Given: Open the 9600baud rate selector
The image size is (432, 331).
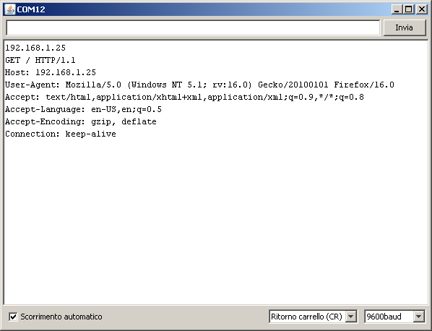Looking at the screenshot, I should [394, 317].
